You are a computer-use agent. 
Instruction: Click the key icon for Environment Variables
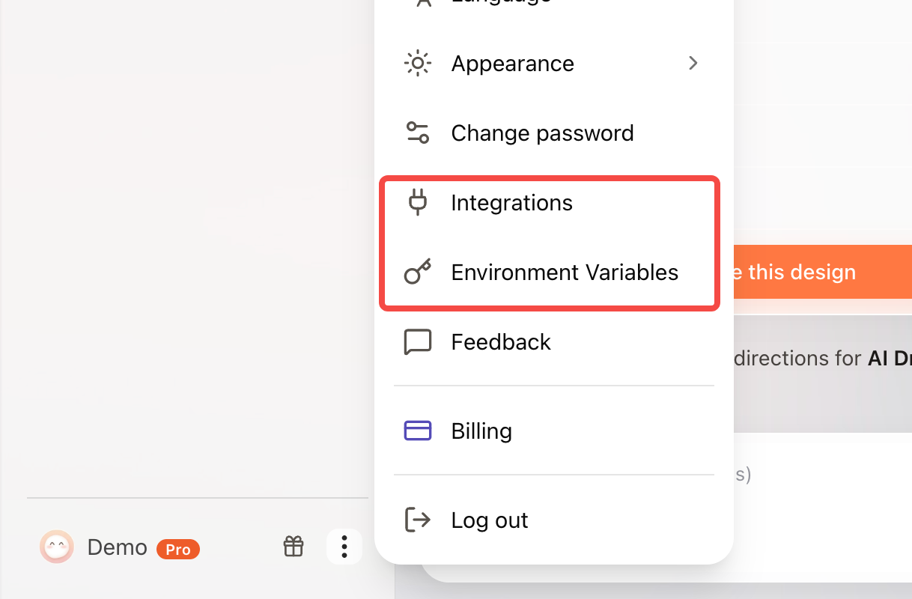point(418,272)
